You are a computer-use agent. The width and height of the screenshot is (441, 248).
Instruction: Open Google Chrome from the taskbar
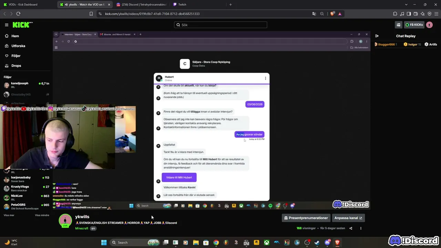[216, 242]
